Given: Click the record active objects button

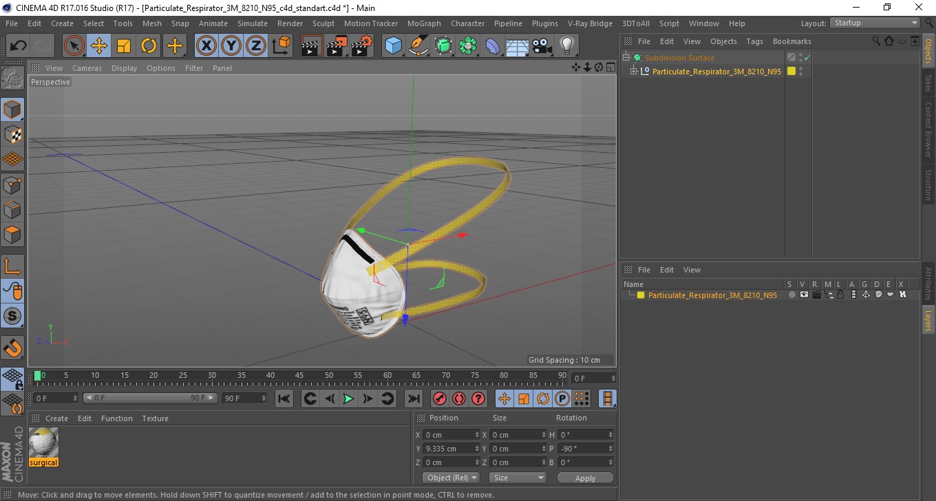Looking at the screenshot, I should pos(440,398).
